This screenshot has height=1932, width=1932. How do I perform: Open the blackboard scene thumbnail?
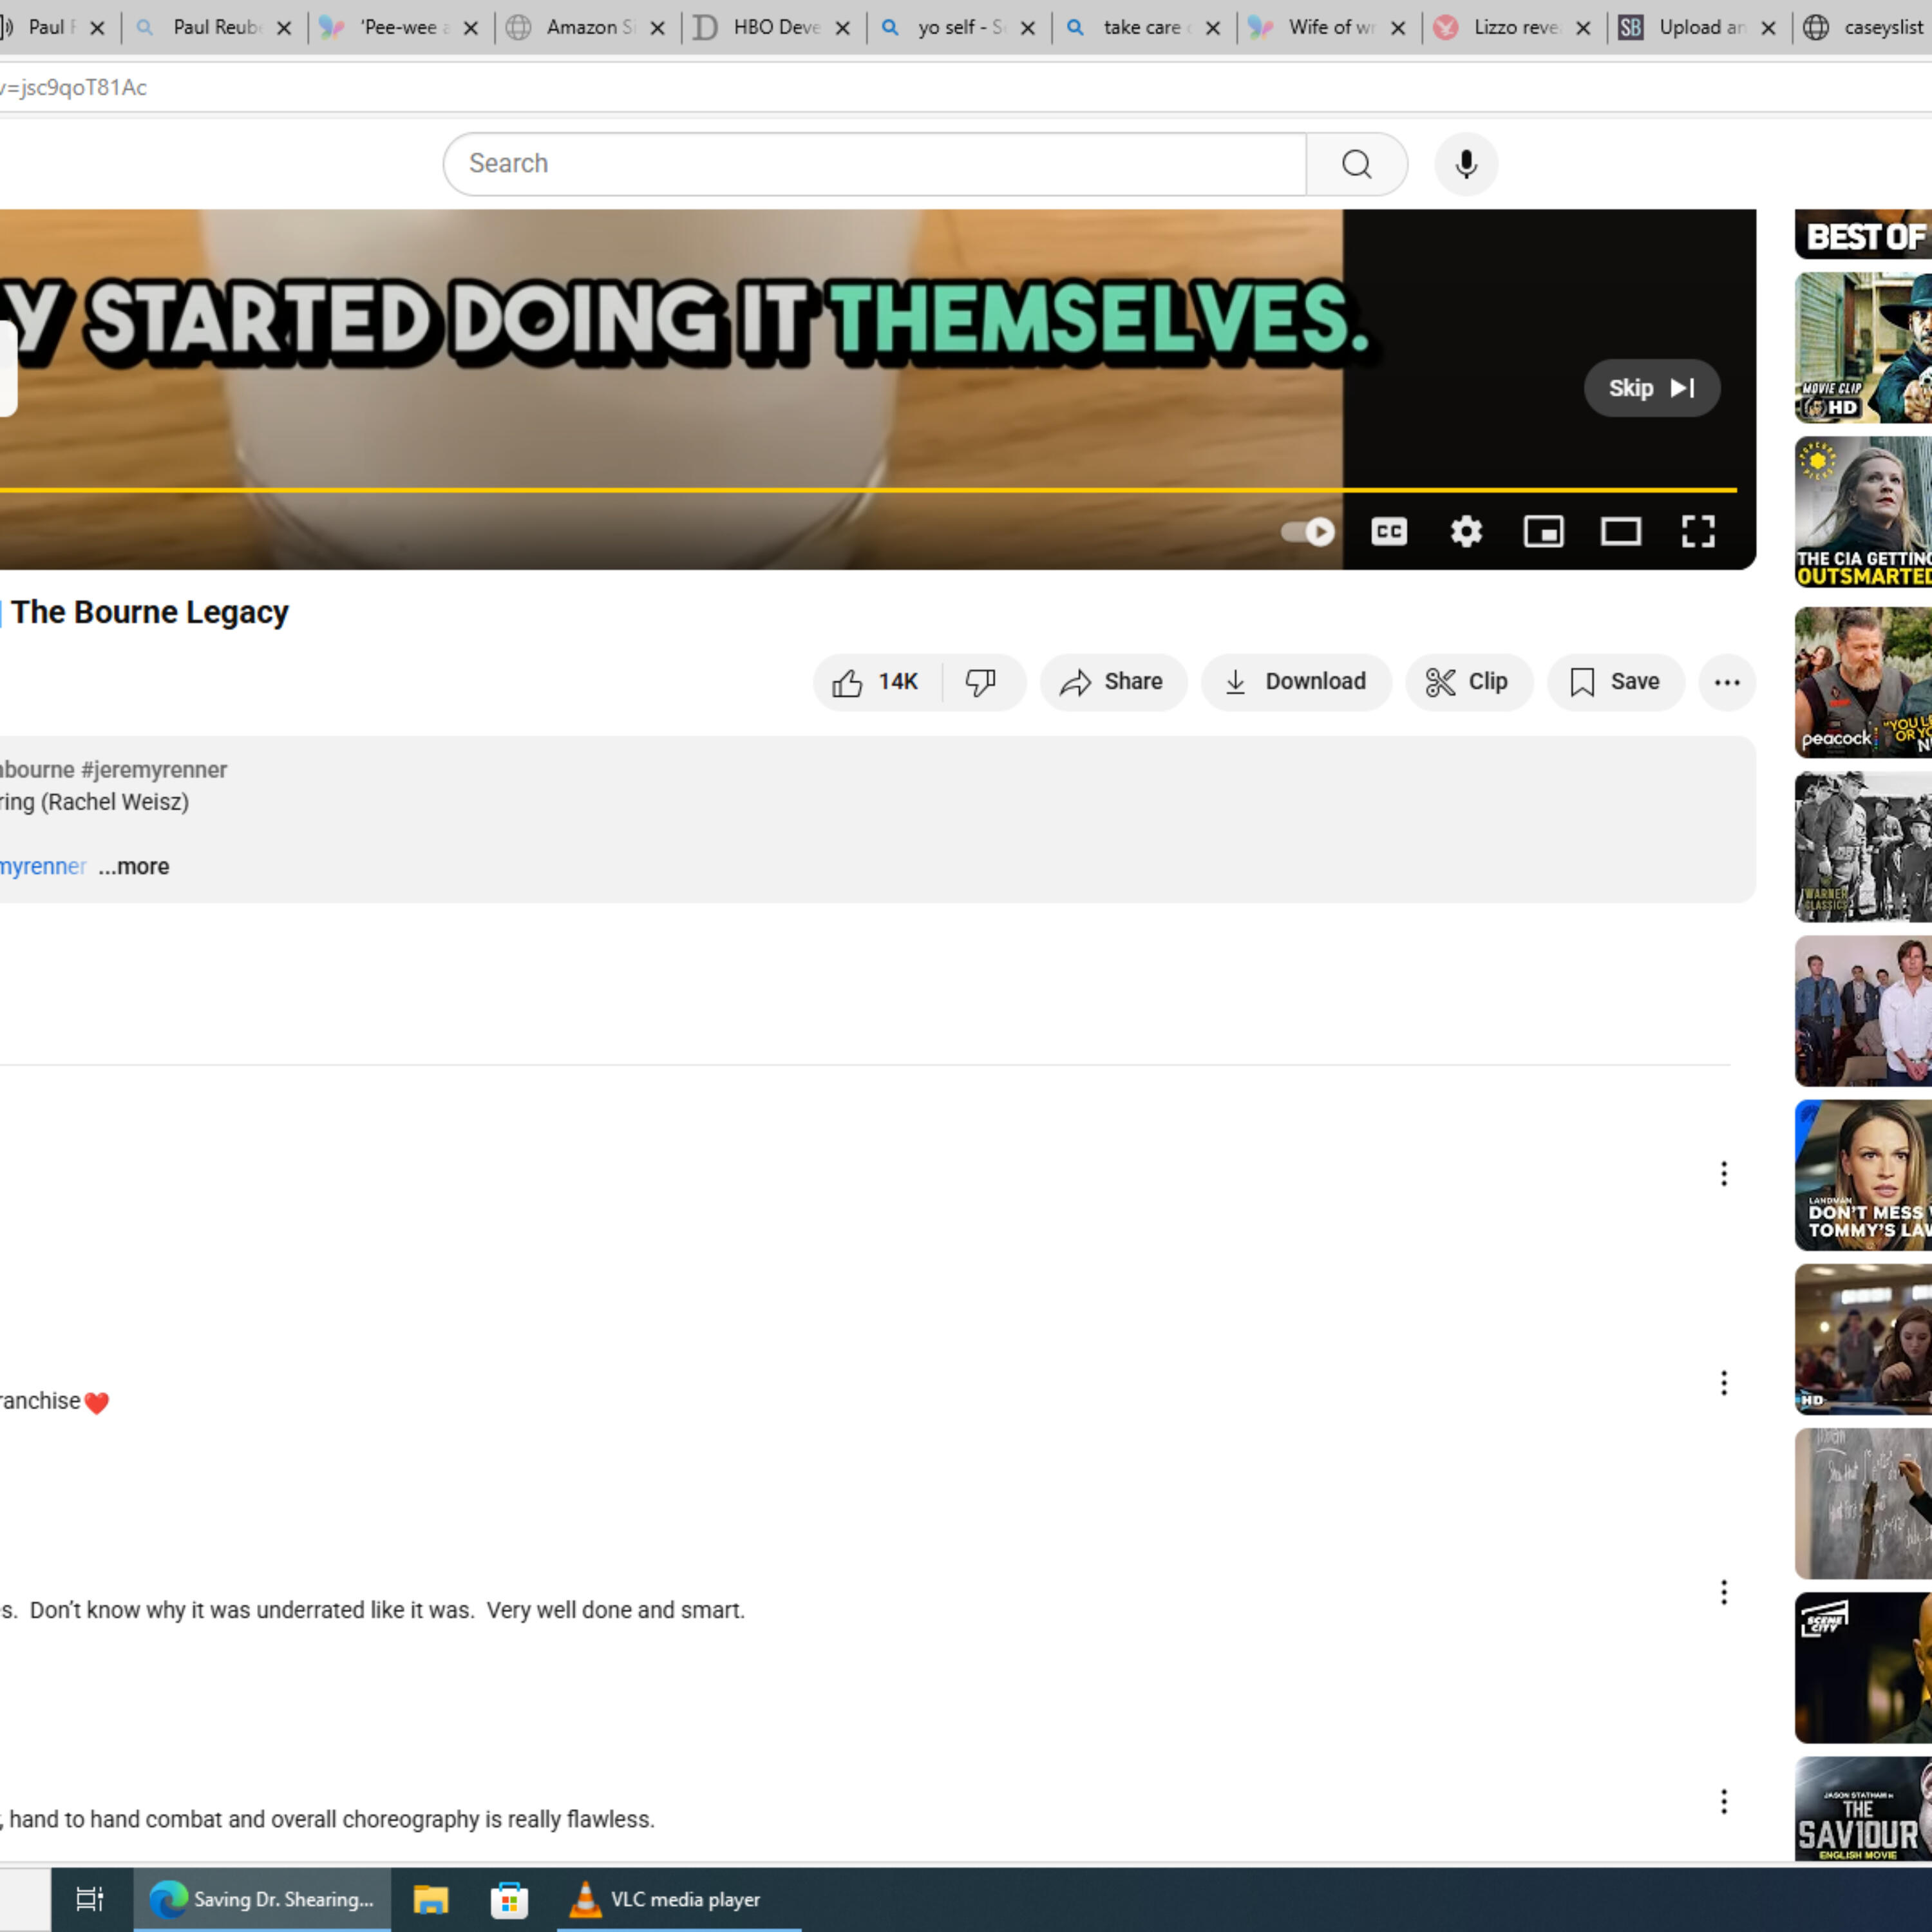(1863, 1503)
